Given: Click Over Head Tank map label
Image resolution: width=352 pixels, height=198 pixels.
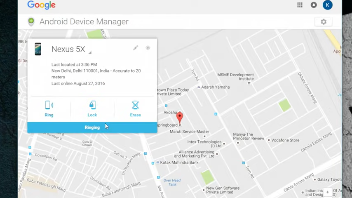Looking at the screenshot, I should (172, 182).
